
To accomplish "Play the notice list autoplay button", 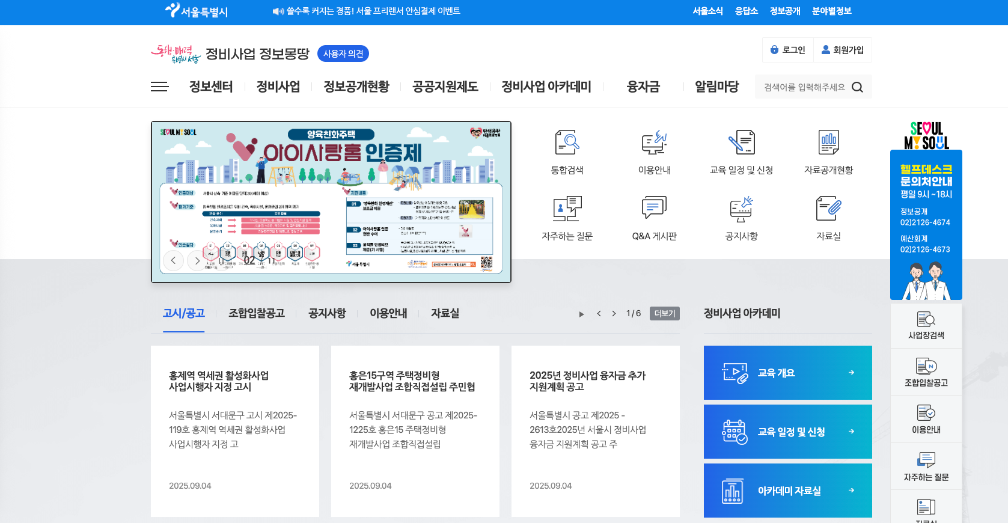I will pos(581,314).
